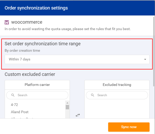155x134 pixels.
Task: Click the Sync now button
Action: (129, 127)
